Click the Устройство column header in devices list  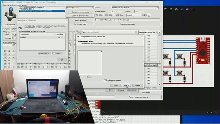click(x=36, y=34)
